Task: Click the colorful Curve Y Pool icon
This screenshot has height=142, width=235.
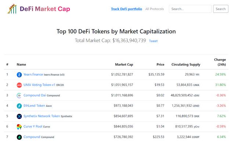Action: [19, 127]
